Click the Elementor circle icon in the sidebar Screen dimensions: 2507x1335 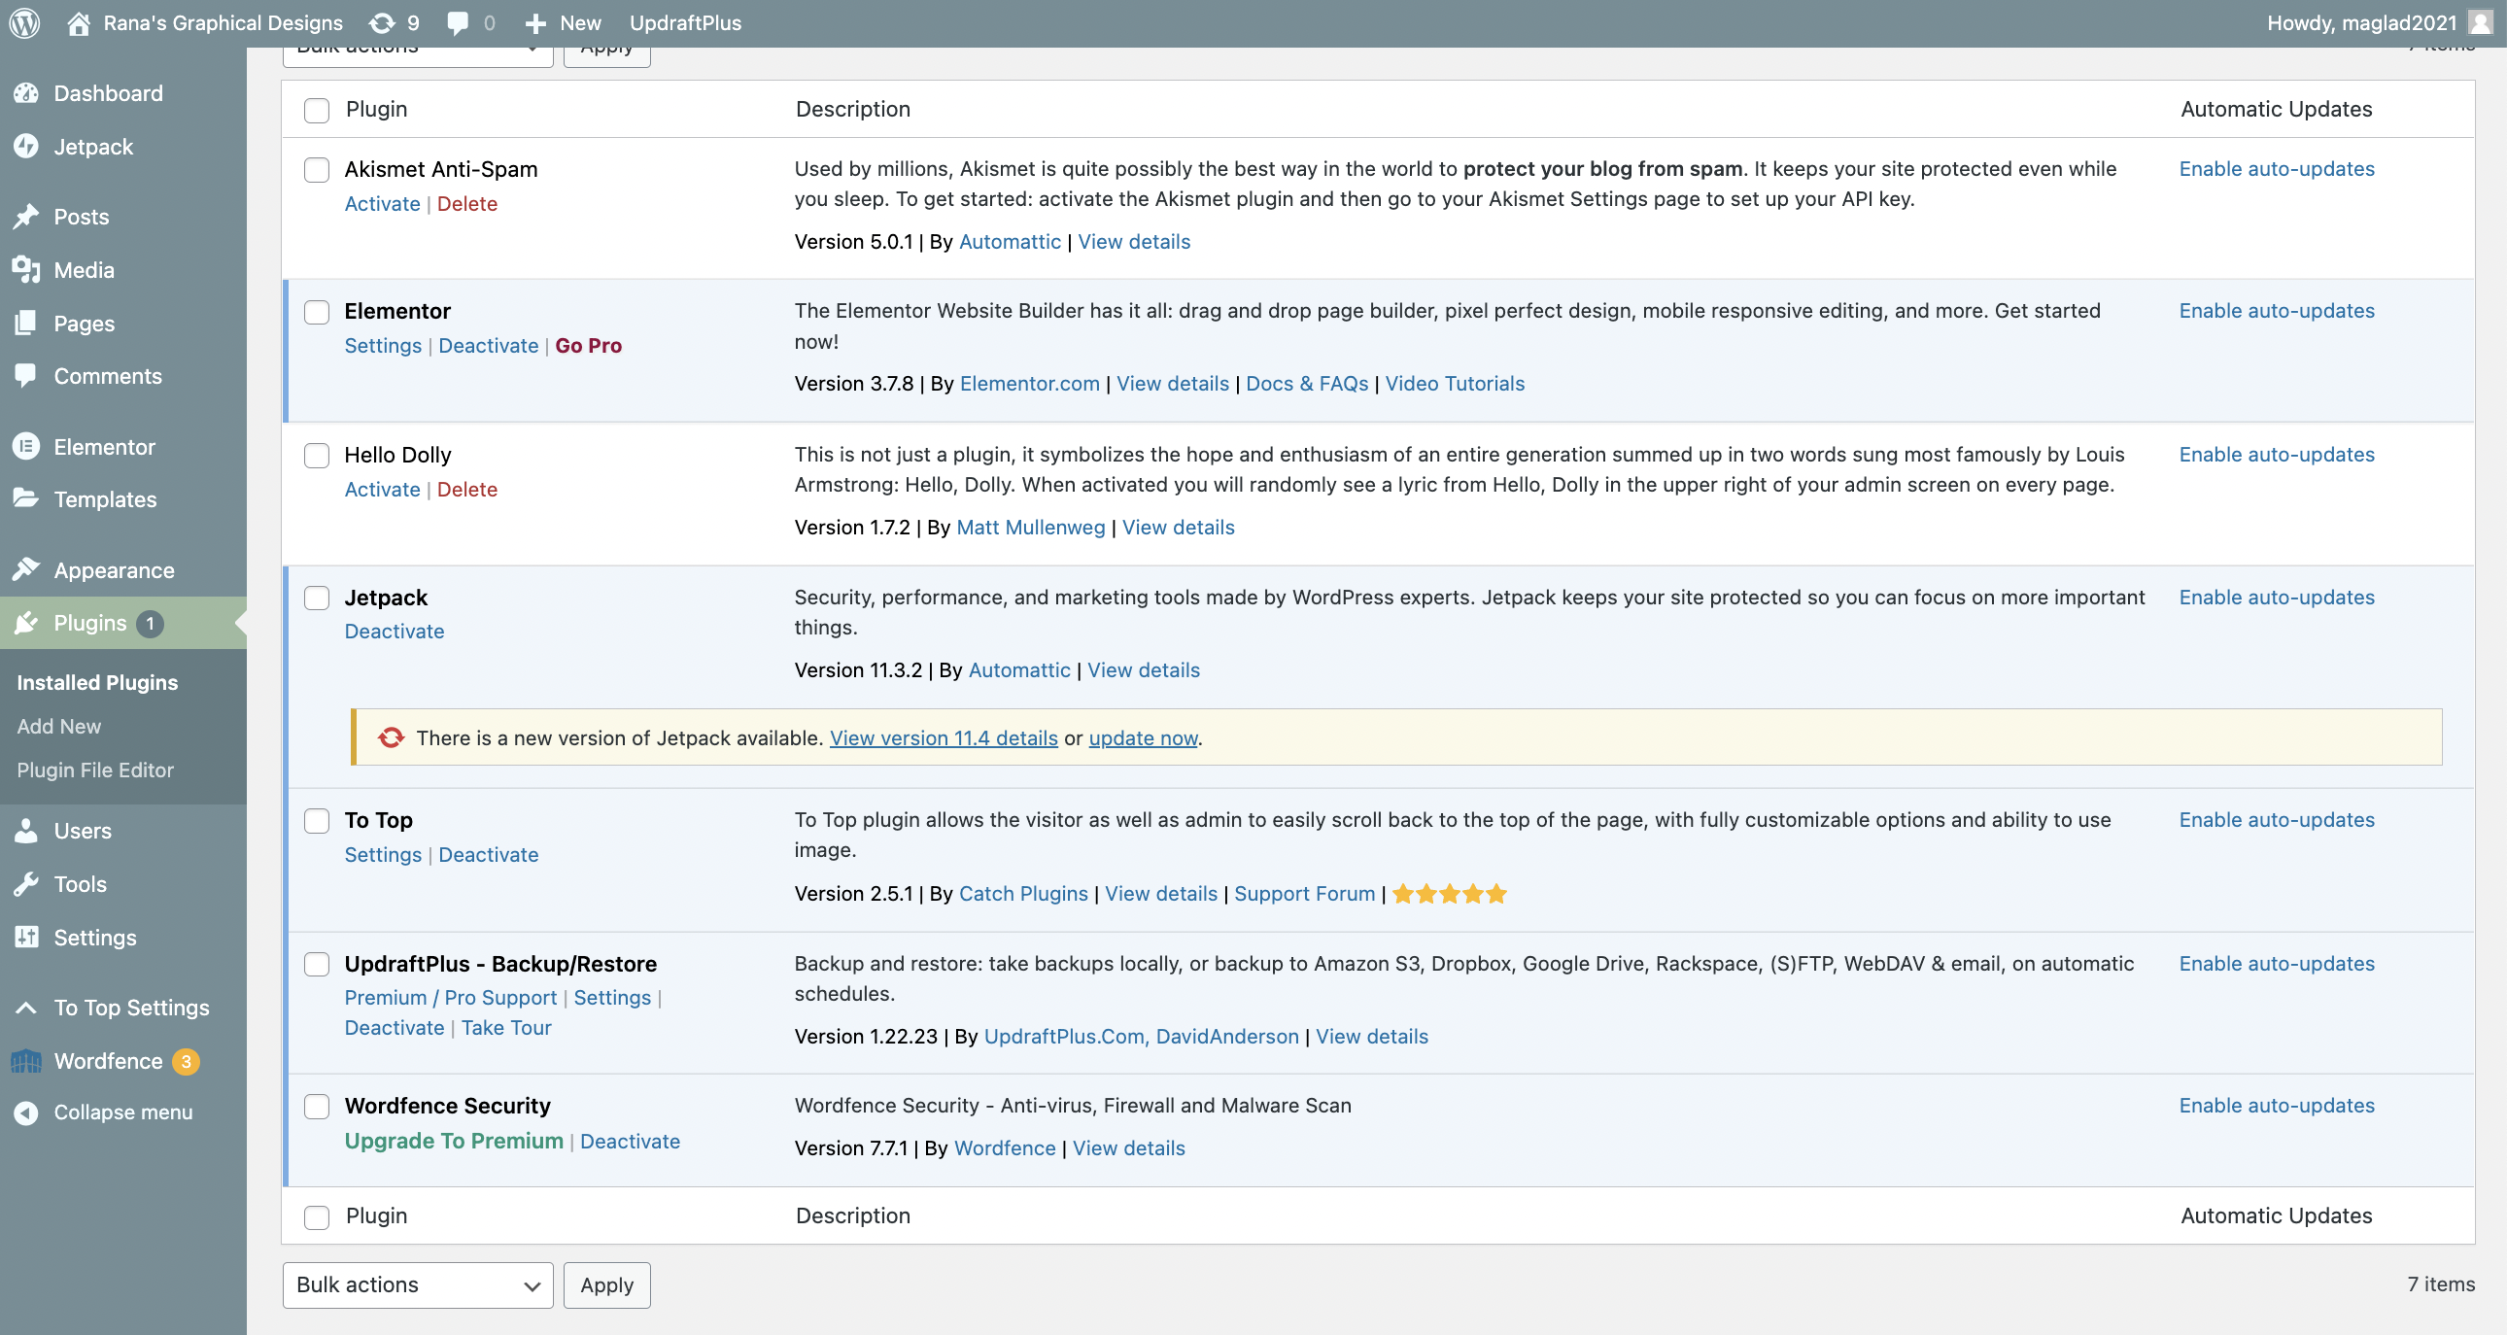(x=26, y=447)
